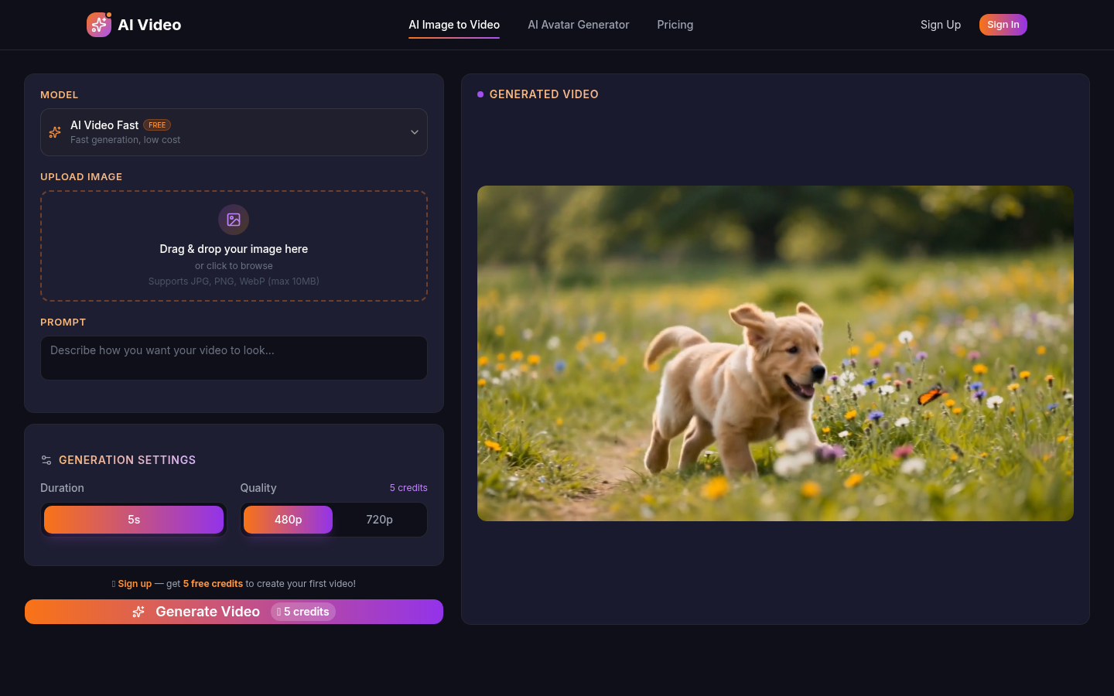Click the 'Supports JPG, PNG, WebP (max 10MB)' text

tap(234, 281)
